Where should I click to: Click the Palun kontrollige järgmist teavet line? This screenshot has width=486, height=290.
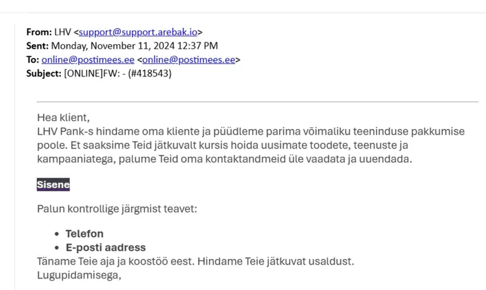coord(117,209)
